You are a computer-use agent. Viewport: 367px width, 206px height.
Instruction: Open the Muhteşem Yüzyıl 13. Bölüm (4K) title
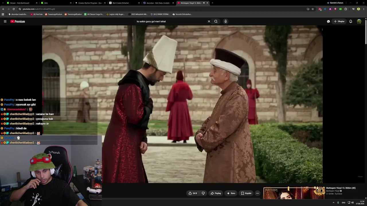click(341, 188)
